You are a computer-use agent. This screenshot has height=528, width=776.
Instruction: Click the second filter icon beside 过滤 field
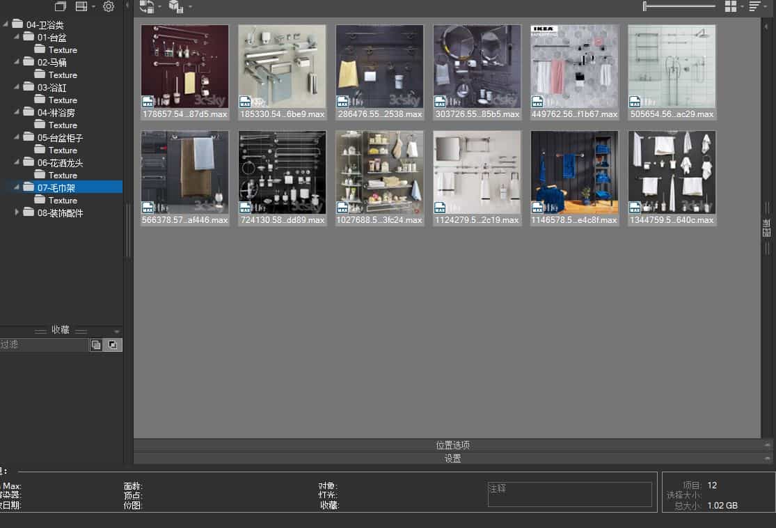pyautogui.click(x=111, y=344)
